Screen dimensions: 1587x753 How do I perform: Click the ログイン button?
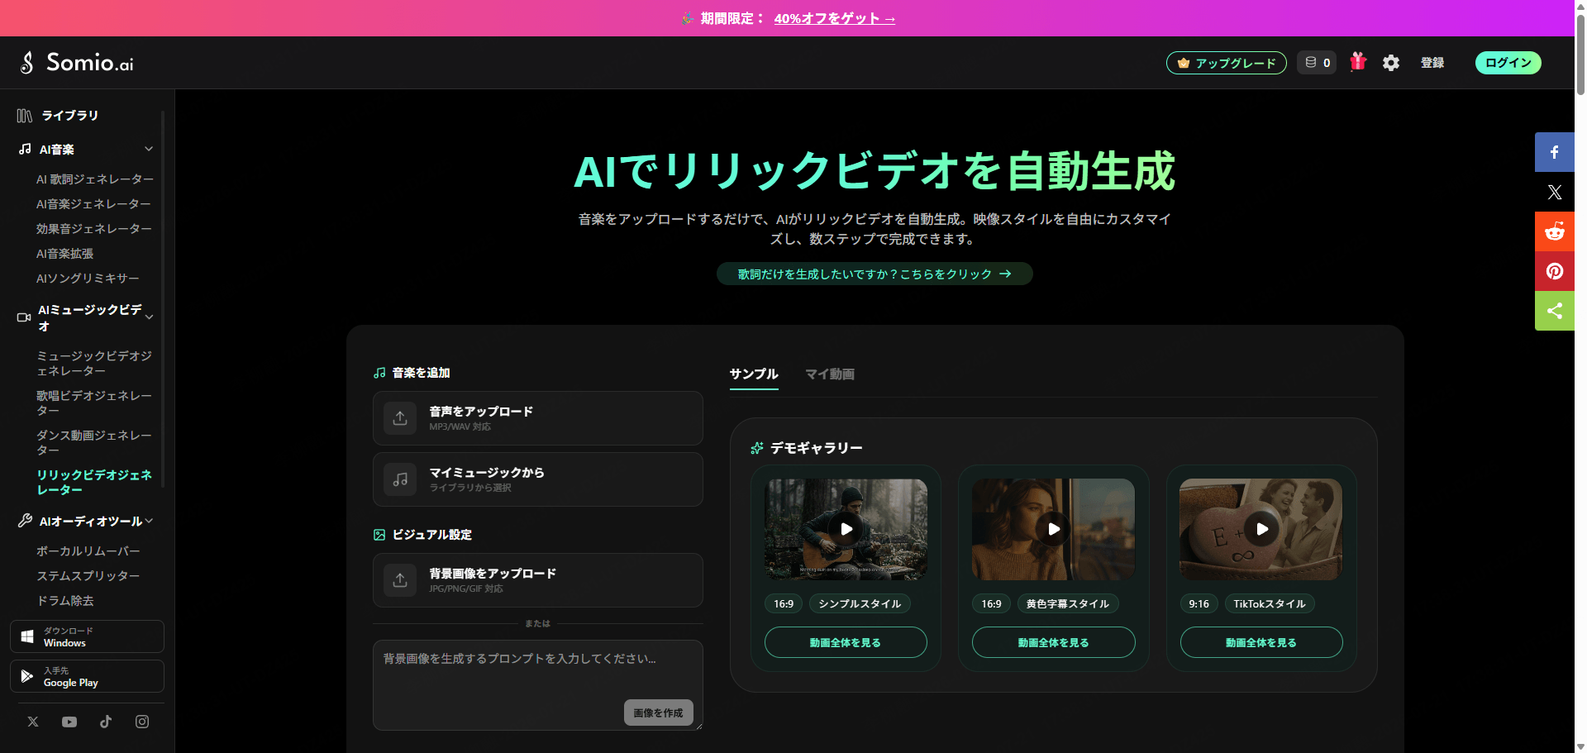pyautogui.click(x=1508, y=63)
